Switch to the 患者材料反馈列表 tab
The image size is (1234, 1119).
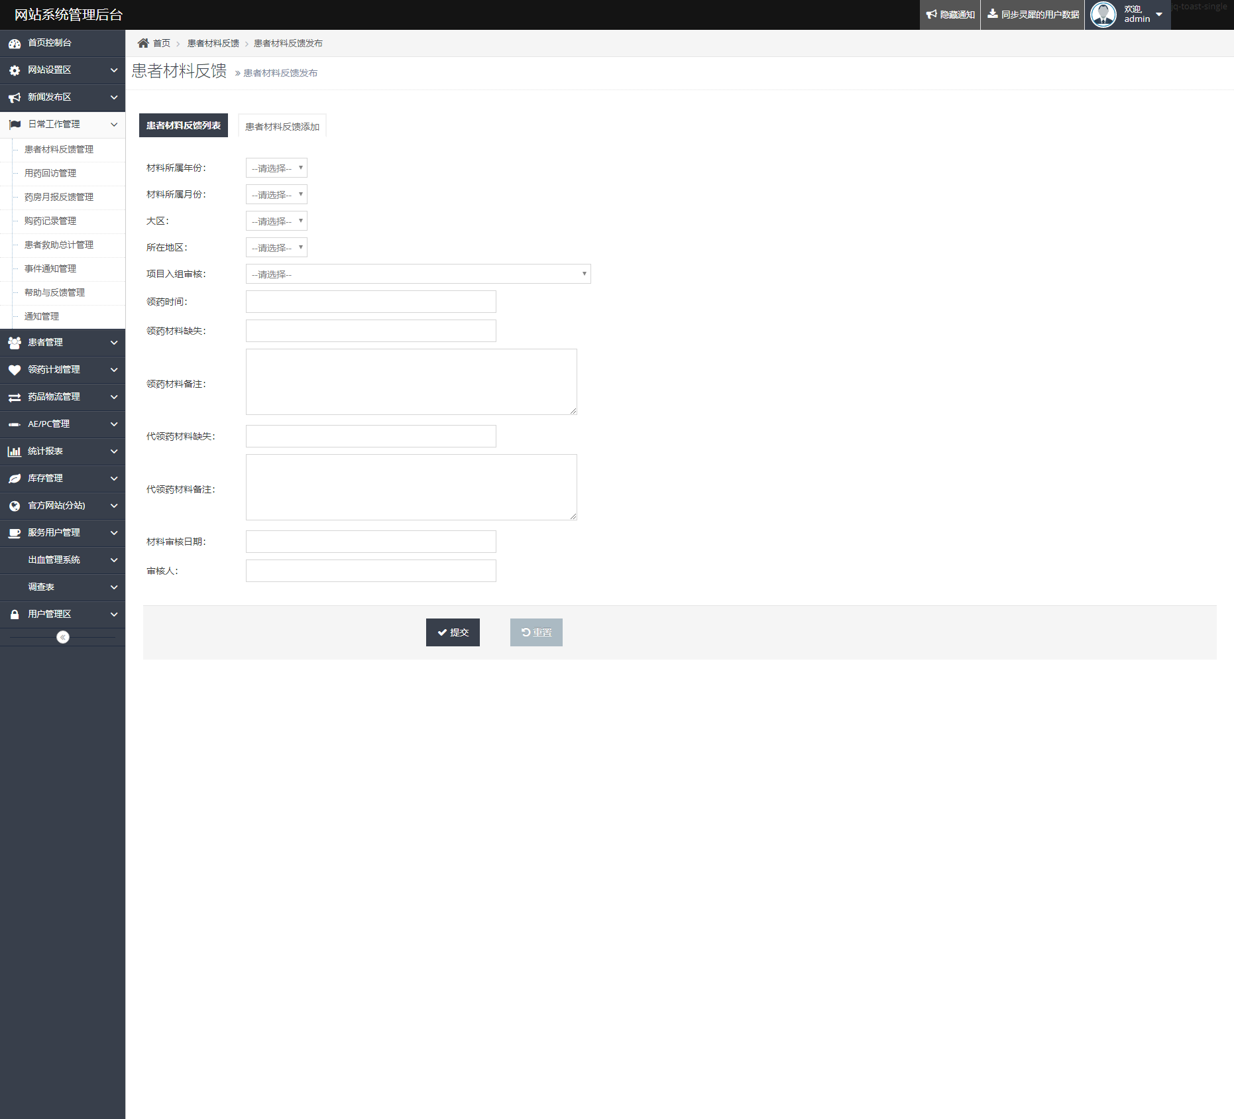[184, 125]
